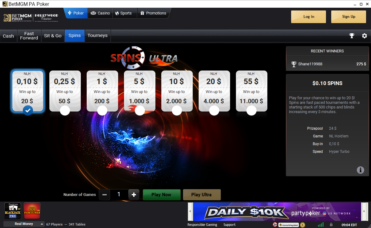Click the Recent Winners header

[327, 51]
